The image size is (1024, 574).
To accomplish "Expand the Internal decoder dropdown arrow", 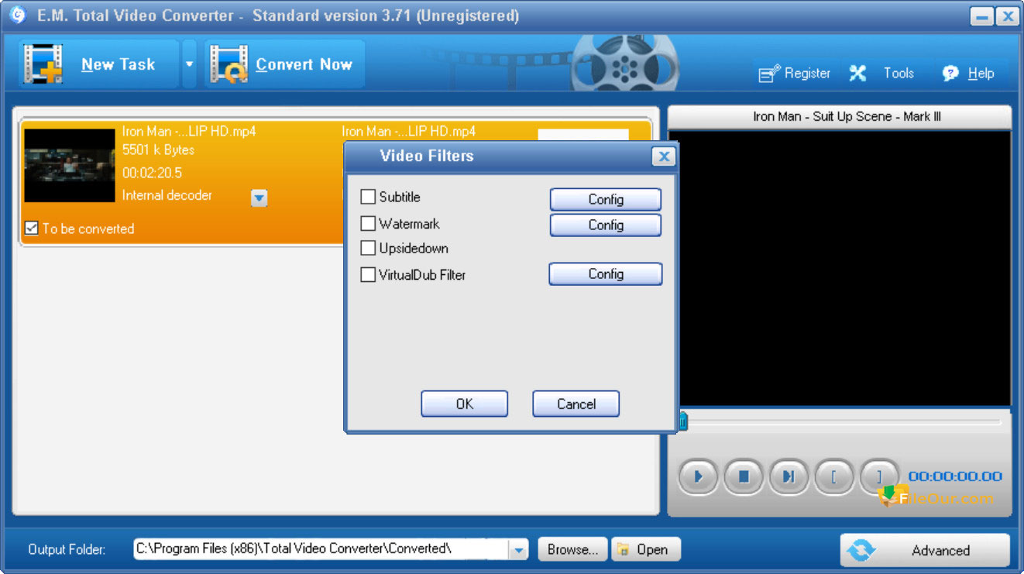I will click(x=259, y=198).
